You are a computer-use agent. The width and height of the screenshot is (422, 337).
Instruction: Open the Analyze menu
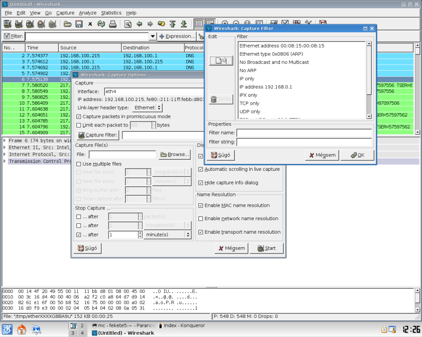click(x=88, y=13)
